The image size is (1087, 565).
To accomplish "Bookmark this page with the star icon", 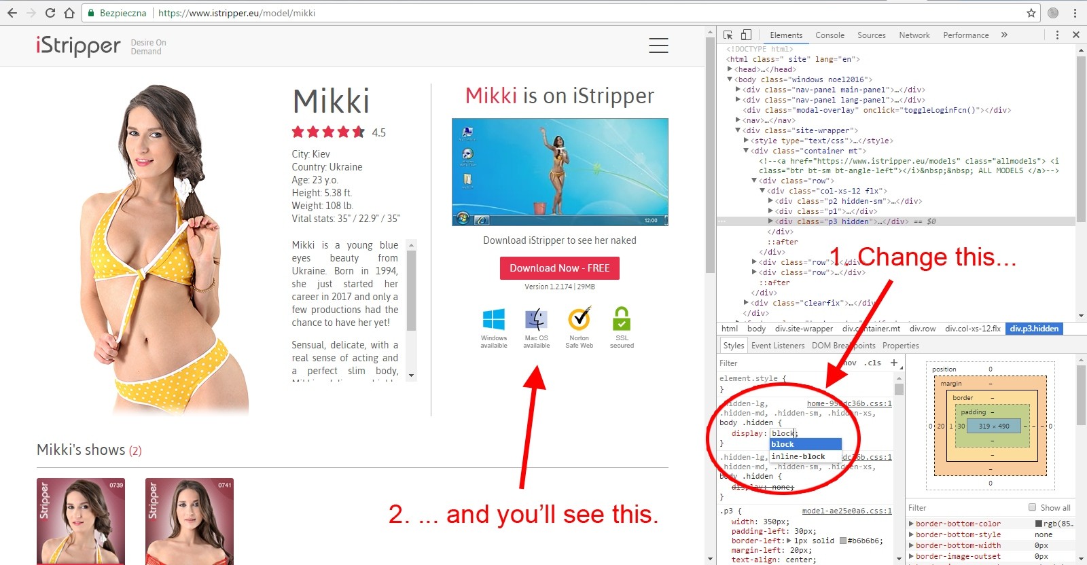I will pos(1031,13).
